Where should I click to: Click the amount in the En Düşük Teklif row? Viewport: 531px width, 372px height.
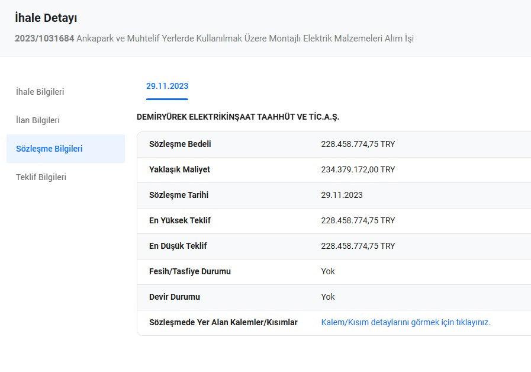[x=358, y=246]
